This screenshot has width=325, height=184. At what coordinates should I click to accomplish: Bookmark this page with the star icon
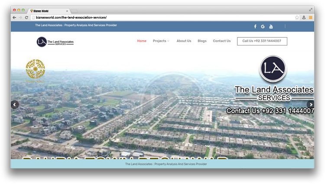[297, 17]
